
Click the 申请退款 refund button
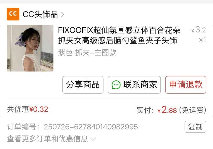(186, 85)
